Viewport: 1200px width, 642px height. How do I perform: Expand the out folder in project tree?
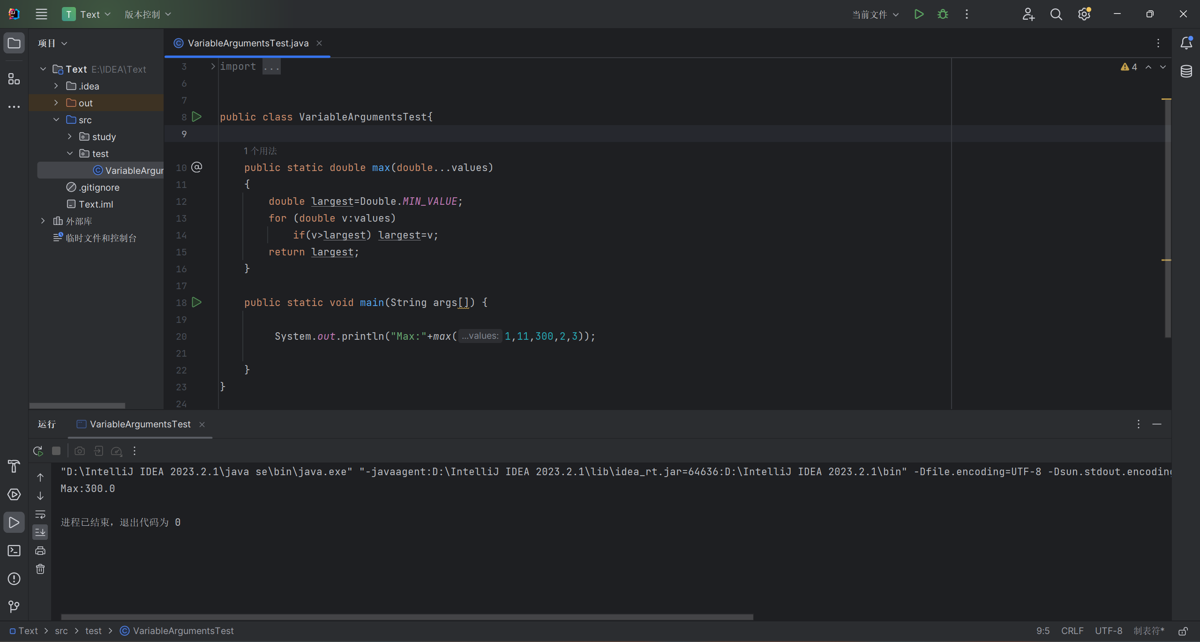click(56, 103)
